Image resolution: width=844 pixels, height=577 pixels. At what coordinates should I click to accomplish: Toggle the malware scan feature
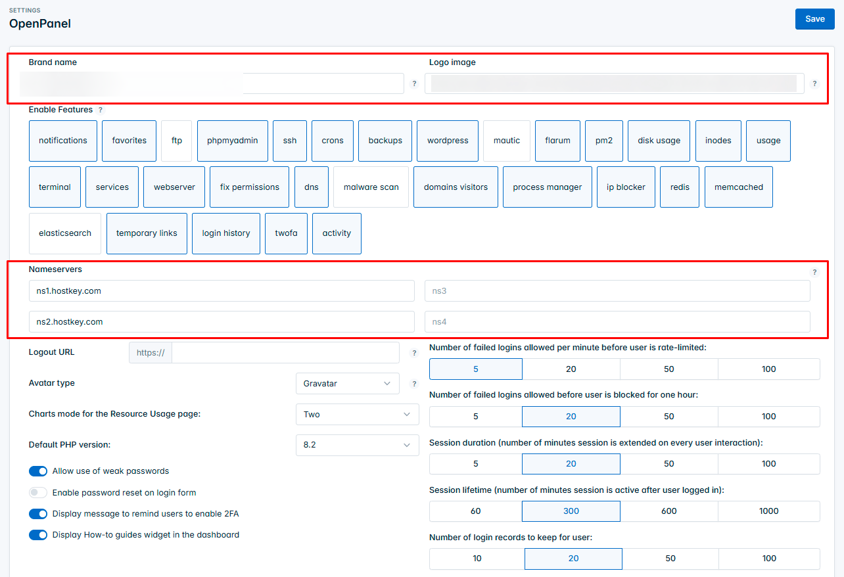point(371,187)
